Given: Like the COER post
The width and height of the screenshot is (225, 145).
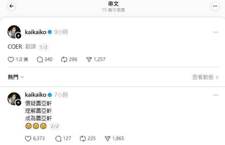Looking at the screenshot, I should tap(11, 59).
